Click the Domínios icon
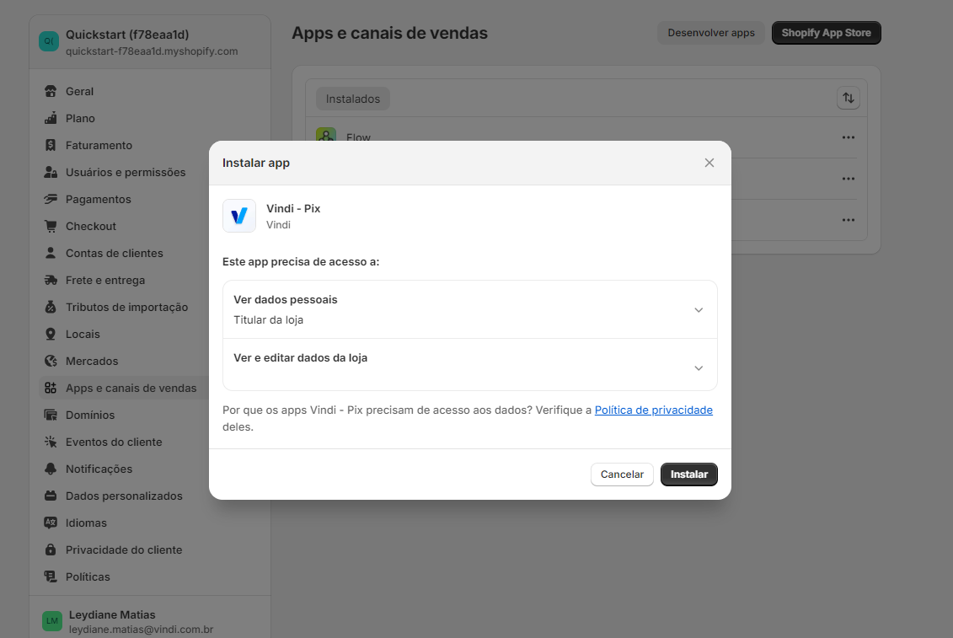The height and width of the screenshot is (638, 953). [x=51, y=415]
